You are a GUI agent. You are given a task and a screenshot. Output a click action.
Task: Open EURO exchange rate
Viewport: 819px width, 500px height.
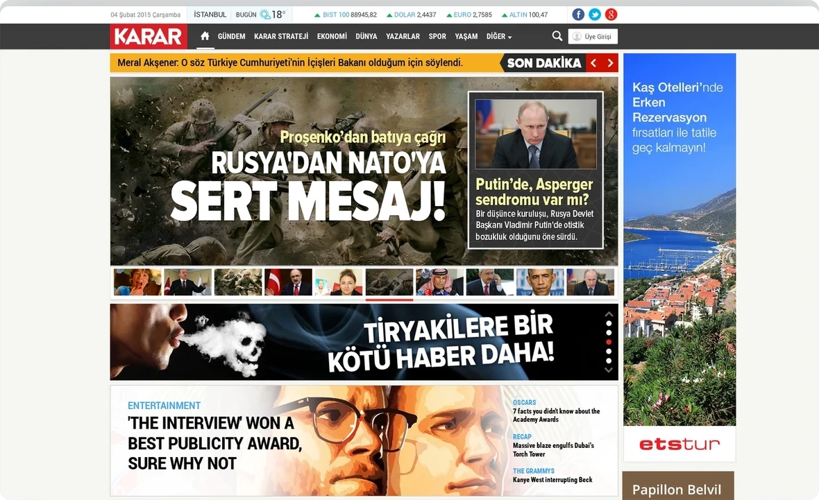[469, 15]
